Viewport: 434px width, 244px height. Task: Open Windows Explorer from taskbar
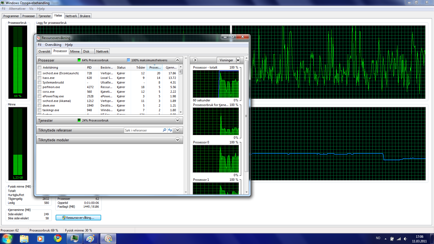(24, 239)
